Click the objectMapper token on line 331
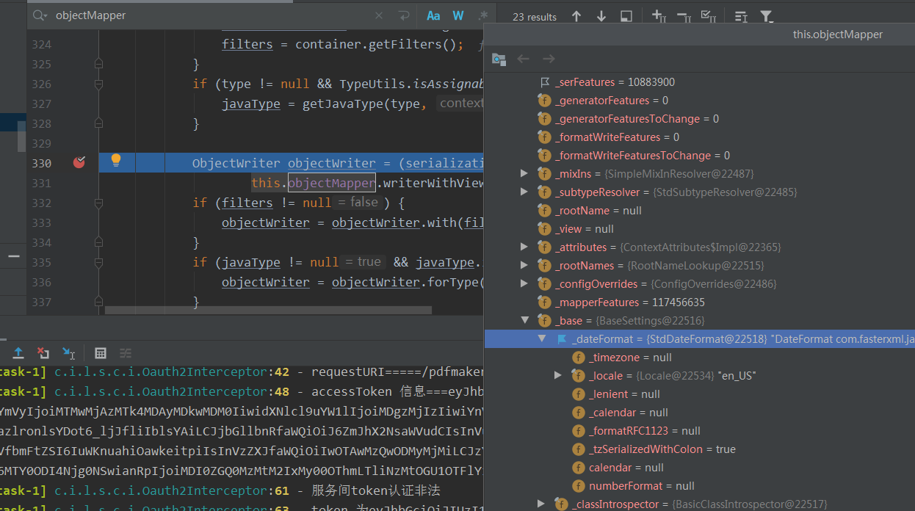The image size is (915, 511). (x=332, y=183)
